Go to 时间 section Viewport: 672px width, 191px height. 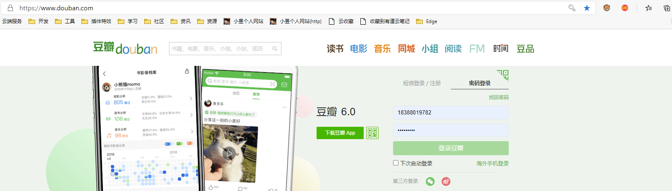(x=501, y=49)
